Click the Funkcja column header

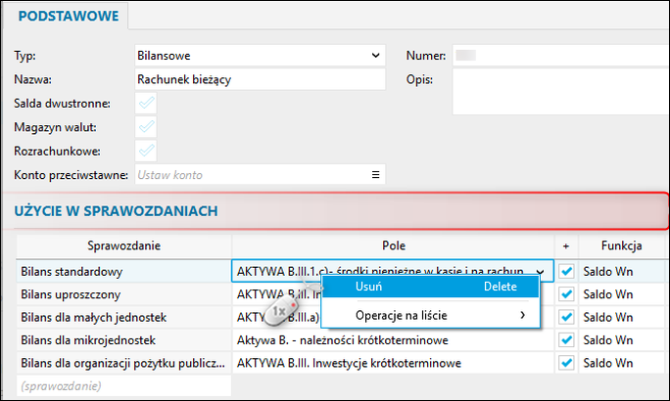coord(621,245)
